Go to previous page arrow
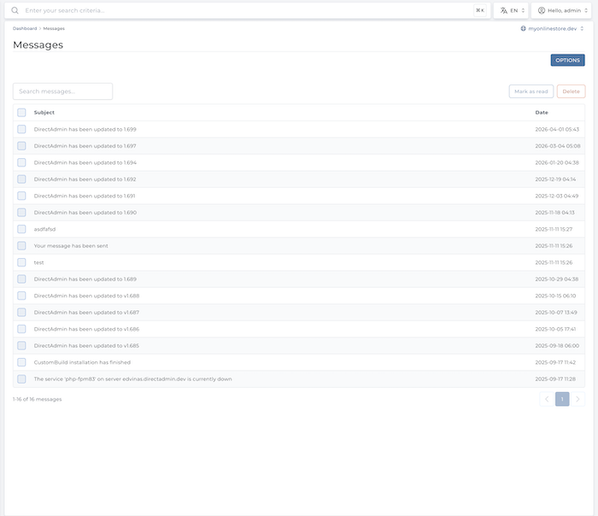Image resolution: width=598 pixels, height=516 pixels. coord(547,399)
